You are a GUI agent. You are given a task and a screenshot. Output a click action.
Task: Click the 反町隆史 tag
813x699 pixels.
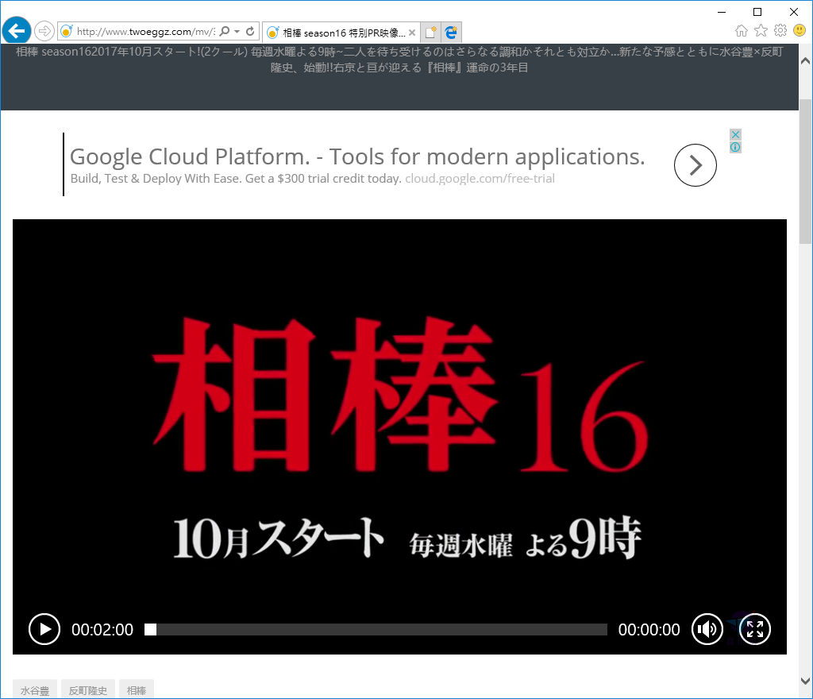pyautogui.click(x=88, y=689)
